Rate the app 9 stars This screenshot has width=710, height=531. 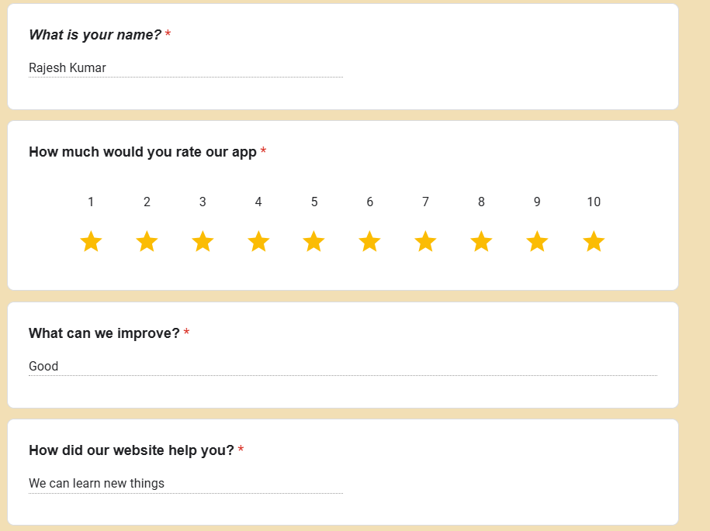click(x=537, y=242)
